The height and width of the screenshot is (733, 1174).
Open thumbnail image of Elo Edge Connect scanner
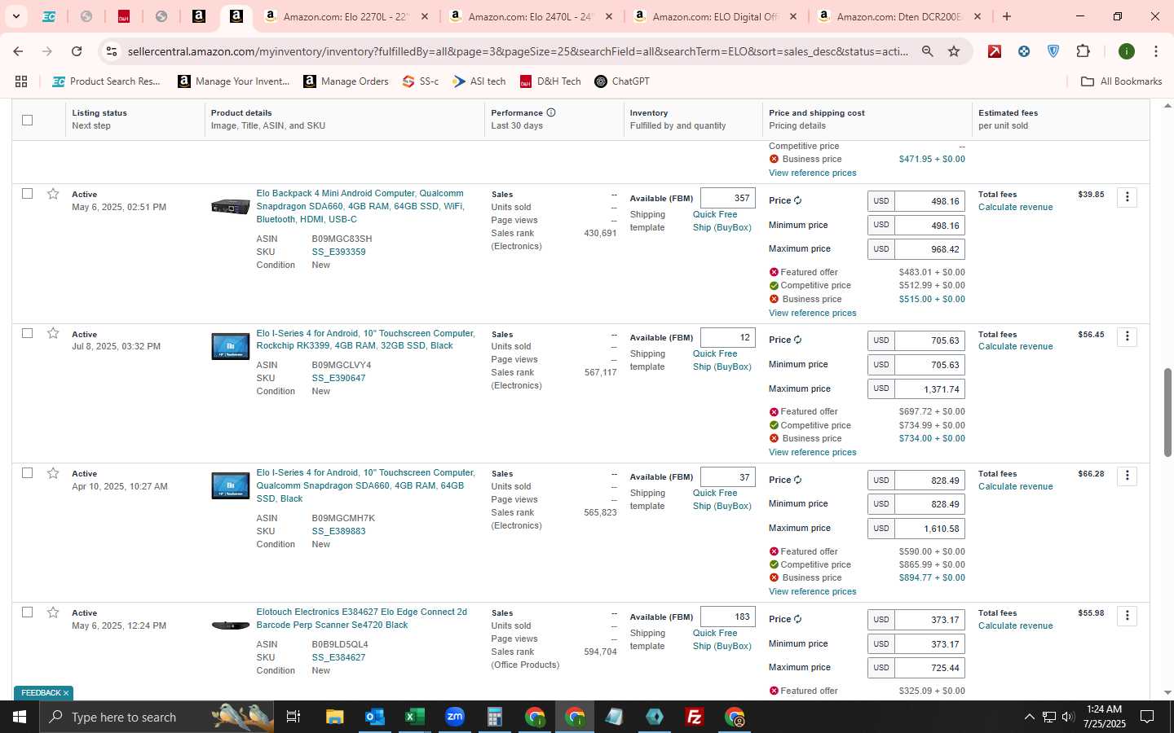(231, 625)
